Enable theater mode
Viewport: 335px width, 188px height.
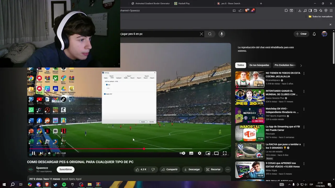[216, 153]
